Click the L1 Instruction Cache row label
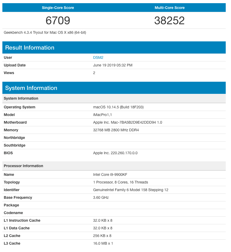Viewport: 231px width, 252px height. 22,220
